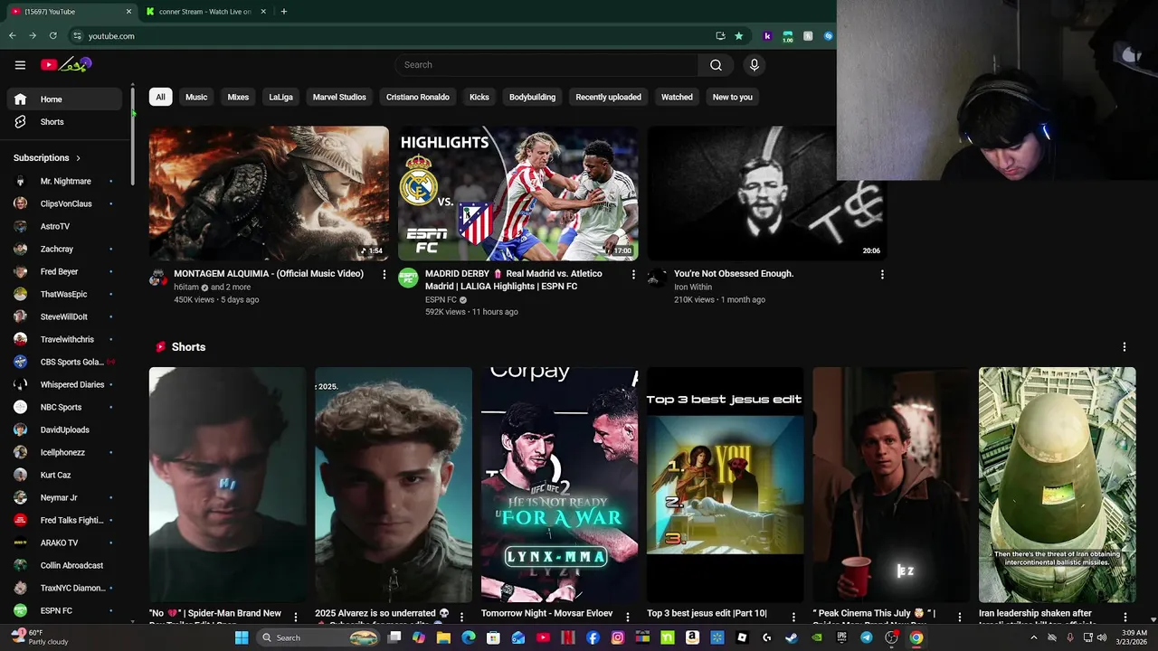Open options for 2025 Alvarez short

tap(461, 617)
